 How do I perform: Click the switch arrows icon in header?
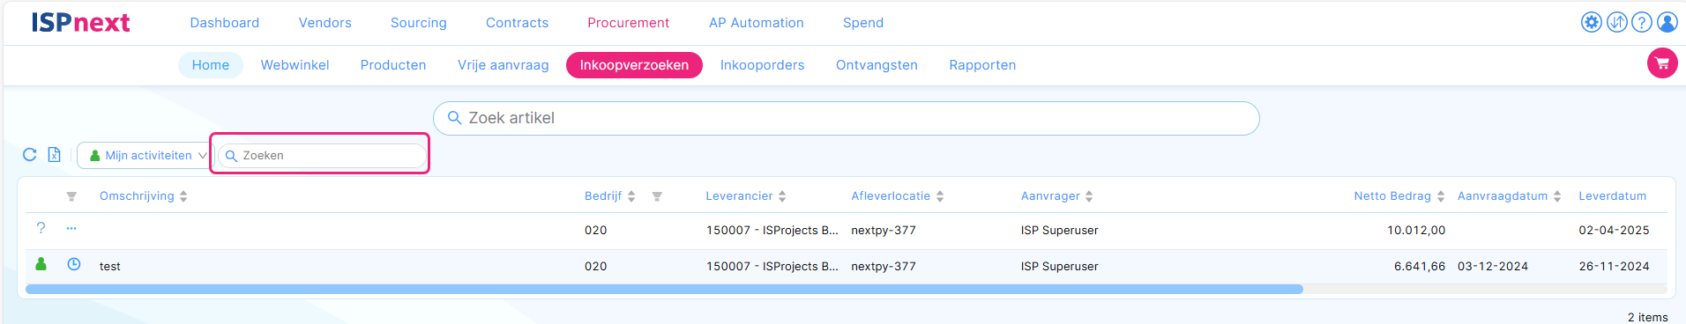[x=1617, y=22]
